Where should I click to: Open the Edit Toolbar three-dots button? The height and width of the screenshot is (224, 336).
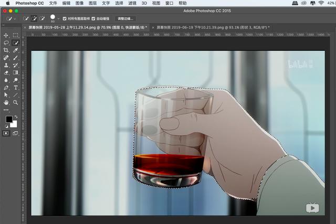click(6, 110)
